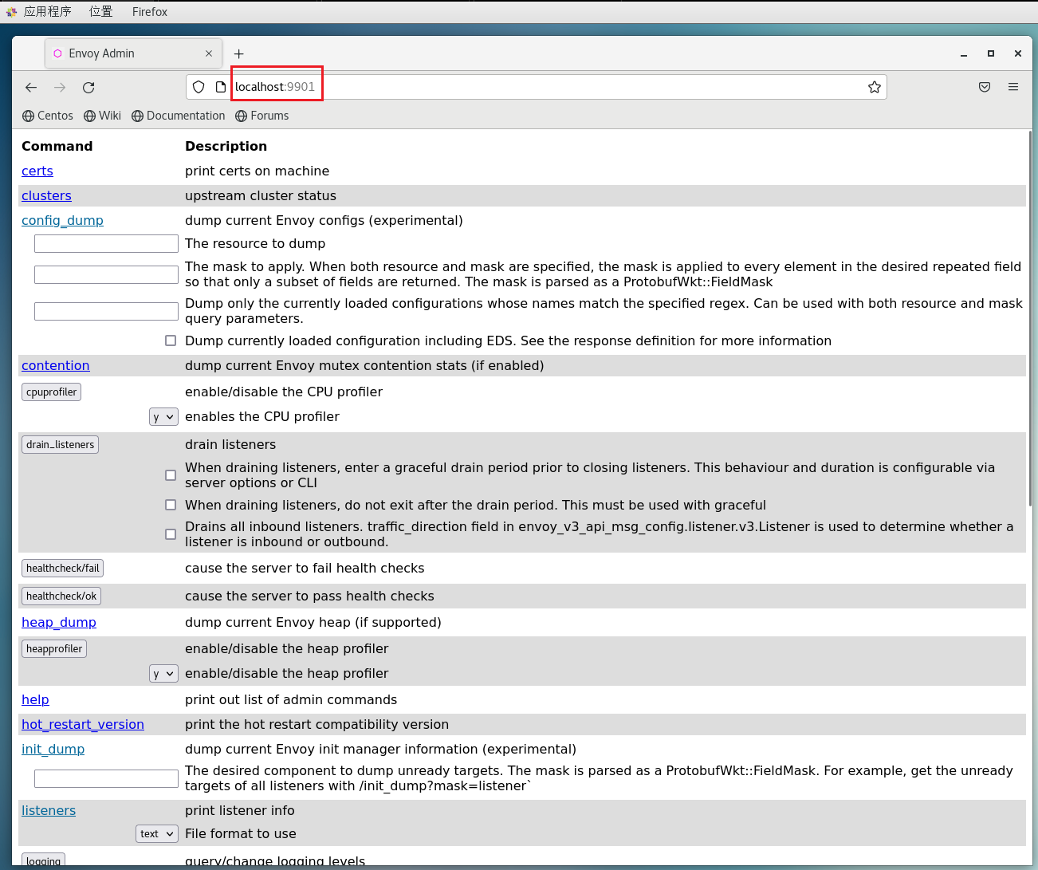Open the Pocket save icon
This screenshot has width=1038, height=870.
coord(985,87)
